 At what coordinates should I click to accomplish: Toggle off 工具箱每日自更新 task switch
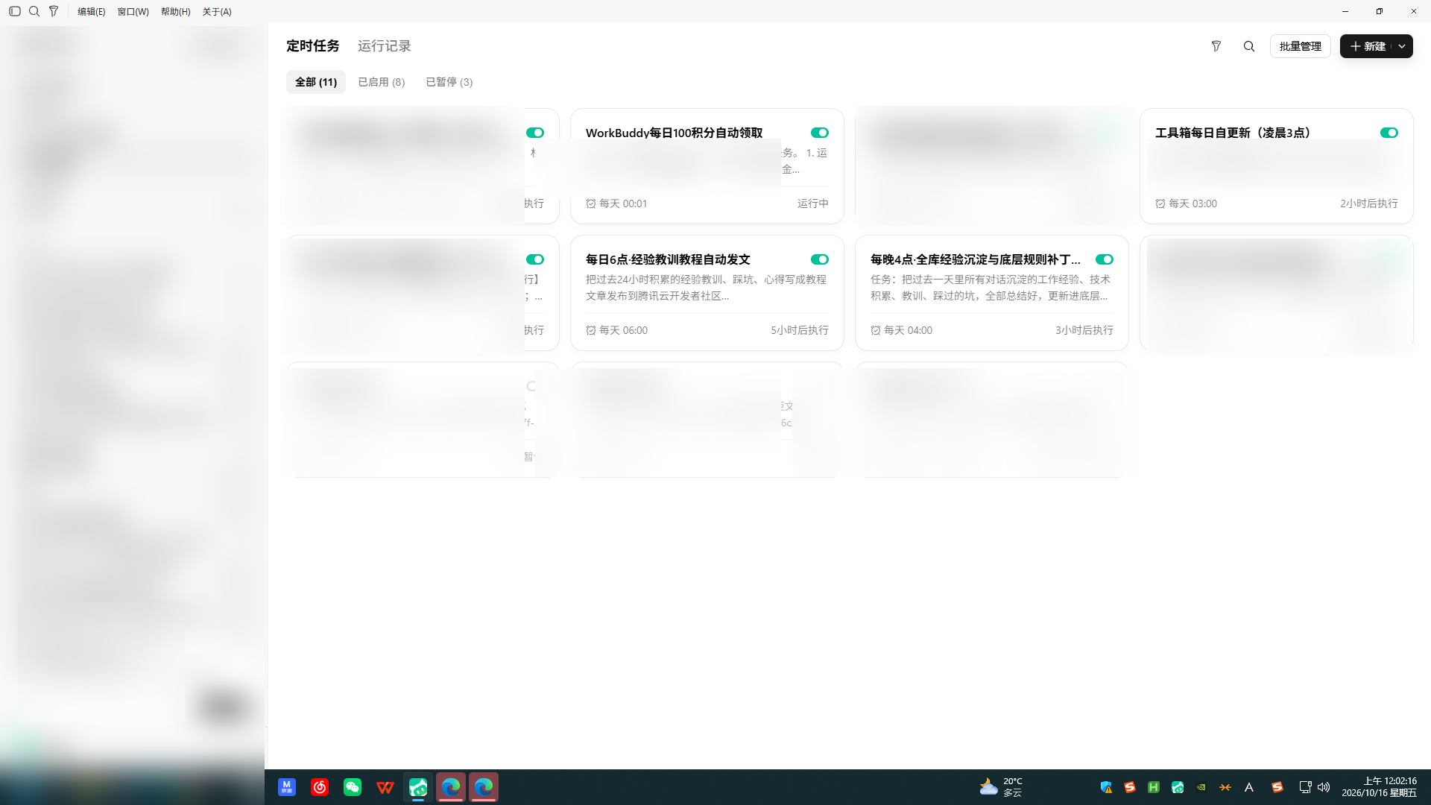click(1389, 133)
